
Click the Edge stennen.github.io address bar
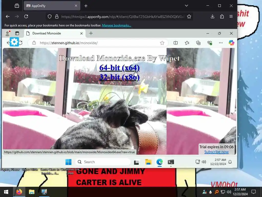[x=99, y=43]
